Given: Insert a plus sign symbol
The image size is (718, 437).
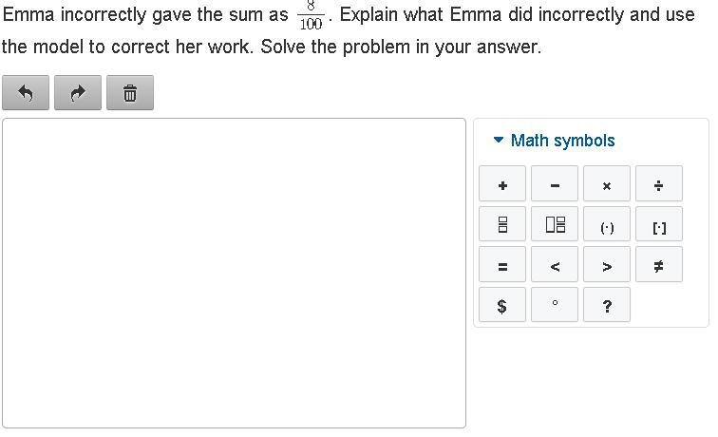Looking at the screenshot, I should click(502, 183).
